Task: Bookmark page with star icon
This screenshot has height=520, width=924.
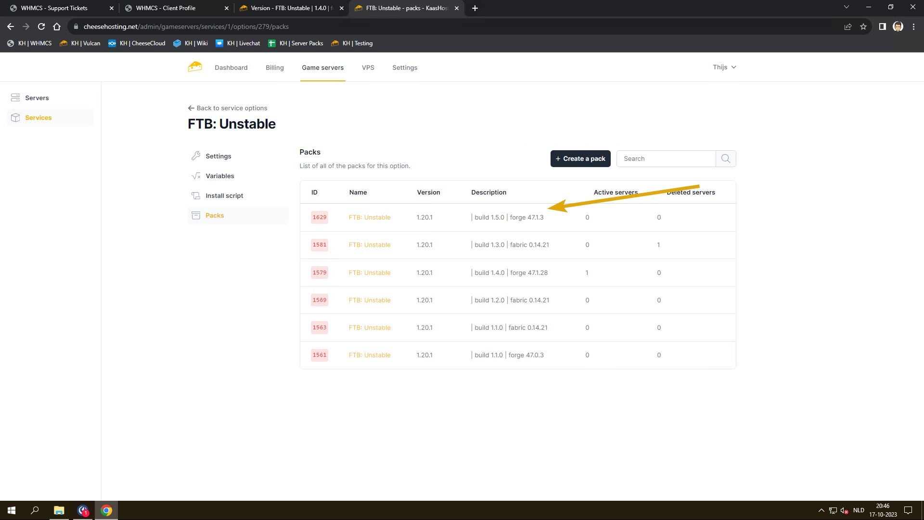Action: [x=863, y=26]
